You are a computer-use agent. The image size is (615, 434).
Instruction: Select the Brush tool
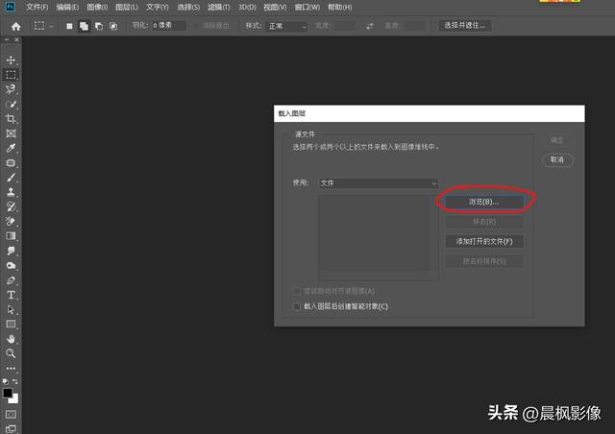(11, 178)
